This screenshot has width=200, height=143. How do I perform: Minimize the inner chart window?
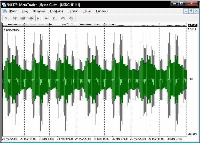point(186,11)
